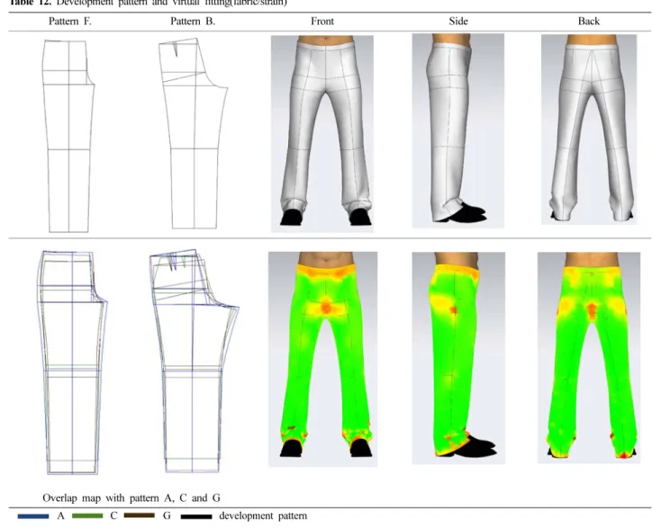The image size is (652, 528).
Task: Open the front-view strain map render
Action: [x=322, y=359]
